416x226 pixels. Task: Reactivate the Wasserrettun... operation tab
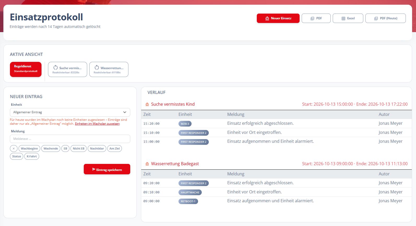pyautogui.click(x=109, y=69)
